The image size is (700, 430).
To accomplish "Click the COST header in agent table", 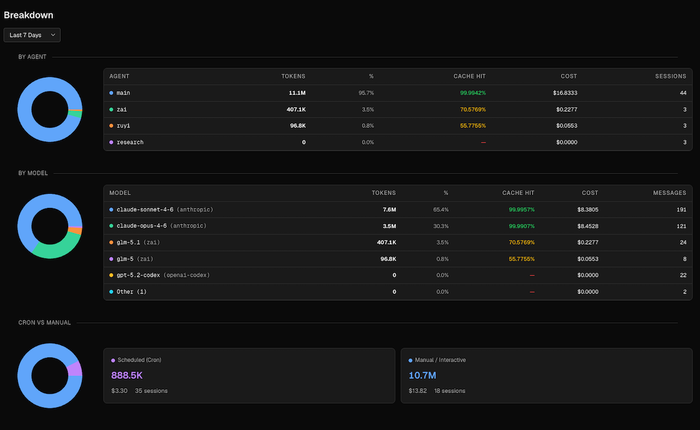I will (x=569, y=76).
